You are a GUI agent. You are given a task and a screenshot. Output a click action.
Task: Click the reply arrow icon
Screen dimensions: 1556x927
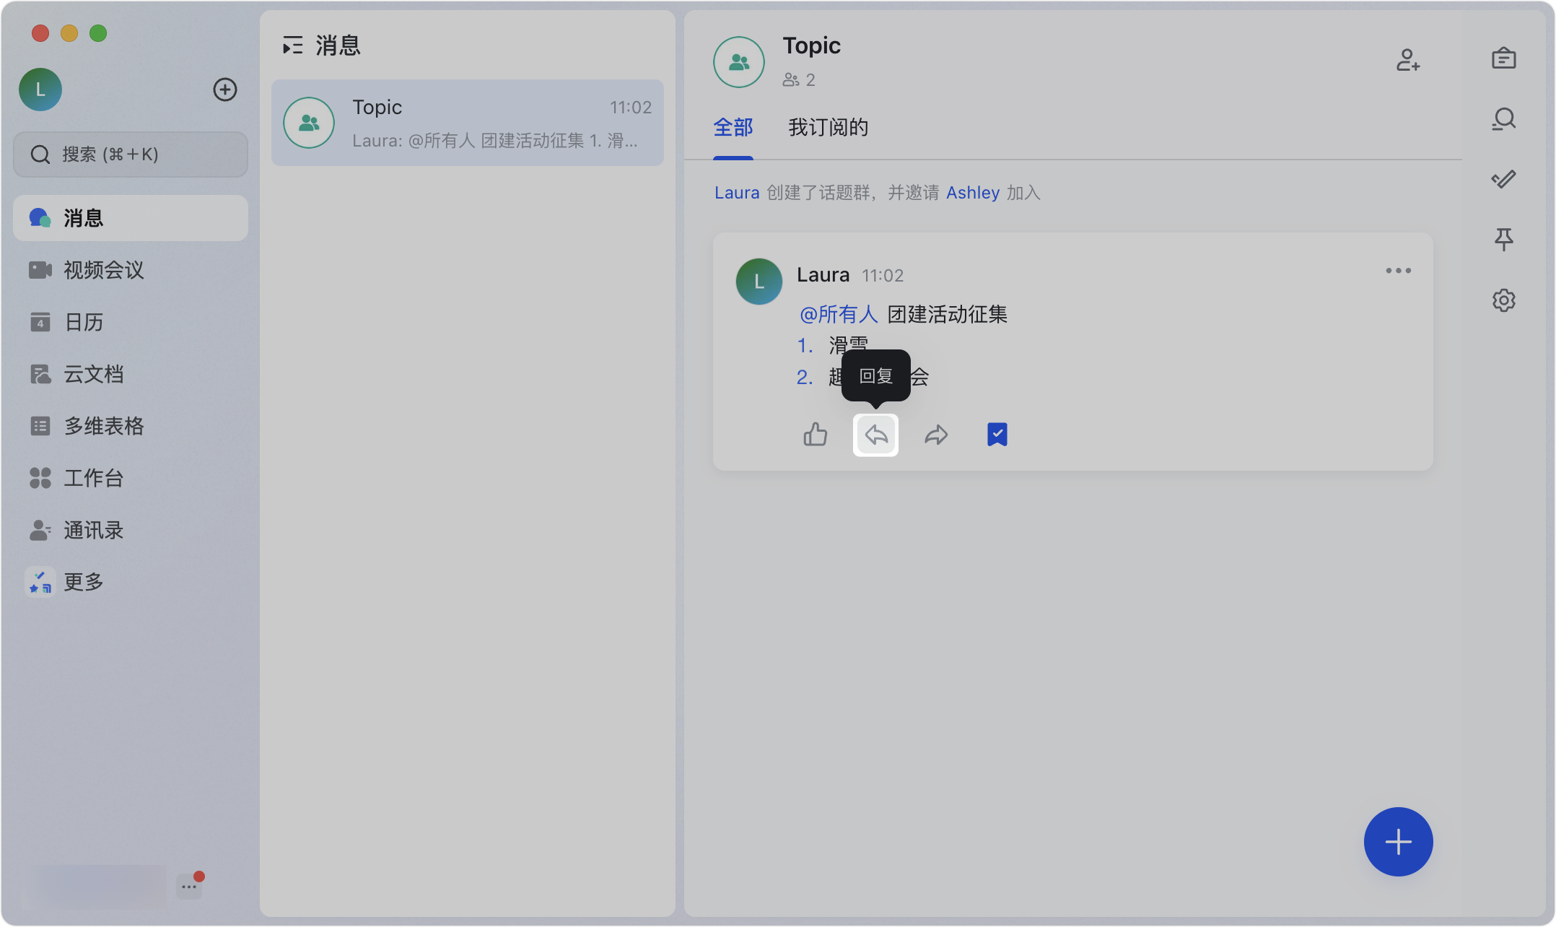pos(875,435)
